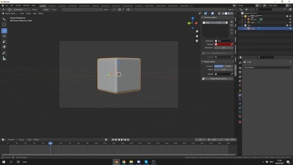Image resolution: width=293 pixels, height=165 pixels.
Task: Toggle visibility eye of Cube object
Action: [x=290, y=28]
